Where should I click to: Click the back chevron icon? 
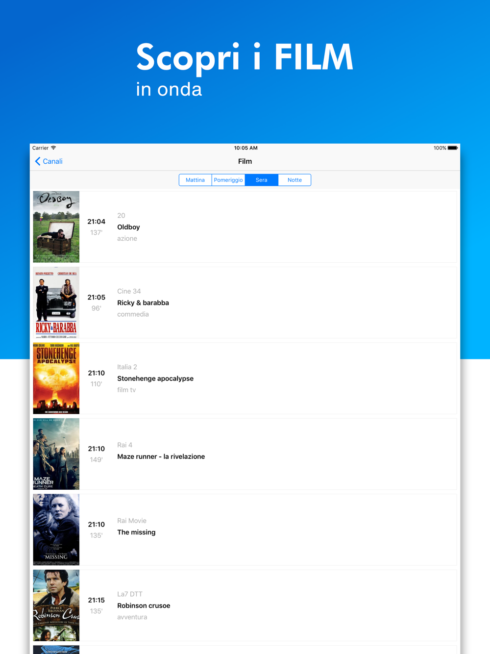coord(38,161)
